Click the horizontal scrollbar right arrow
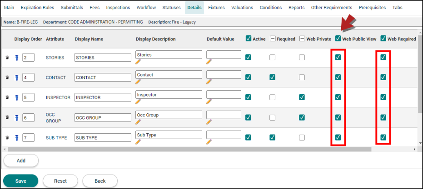 tap(415, 149)
